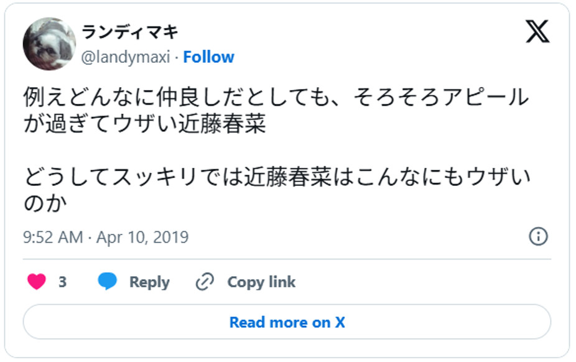Follow the @landymaxi account
Viewport: 576px width, 362px height.
point(208,57)
